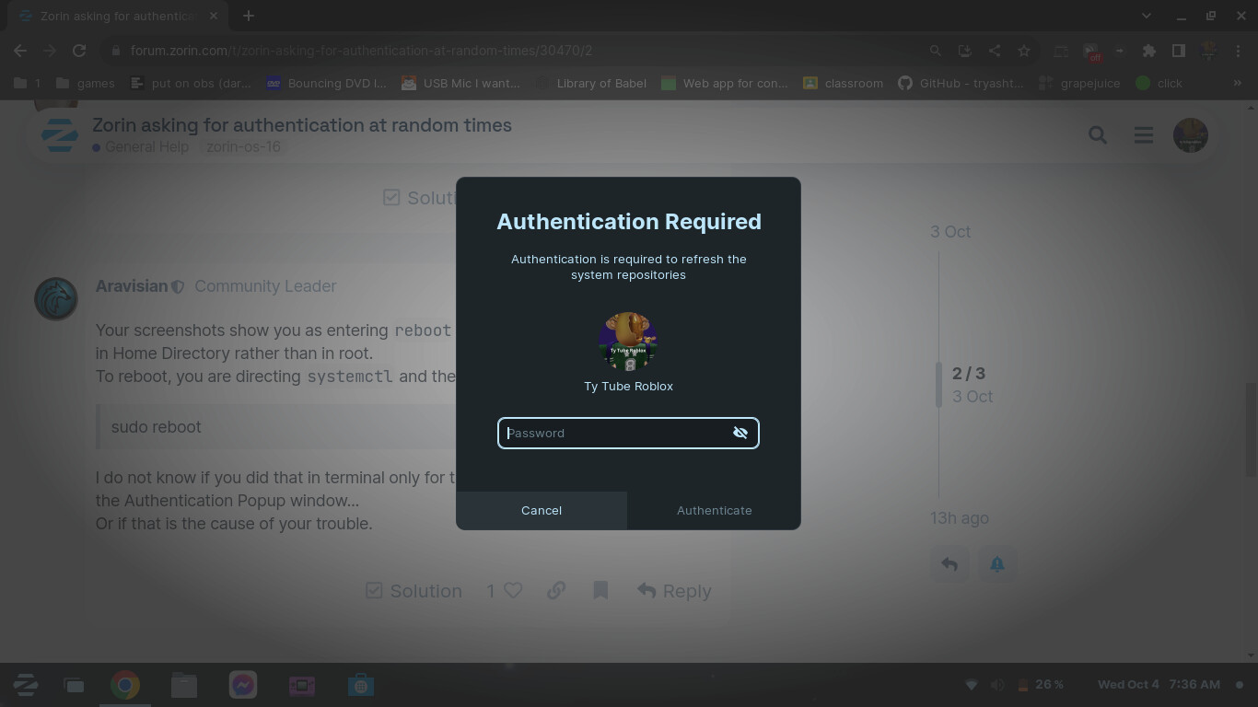Open the 'click' bookmark
The height and width of the screenshot is (707, 1258).
click(1159, 83)
